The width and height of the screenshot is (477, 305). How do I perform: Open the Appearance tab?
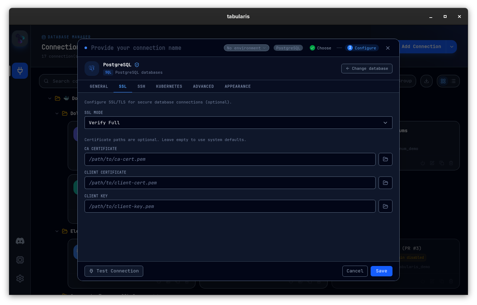[238, 87]
